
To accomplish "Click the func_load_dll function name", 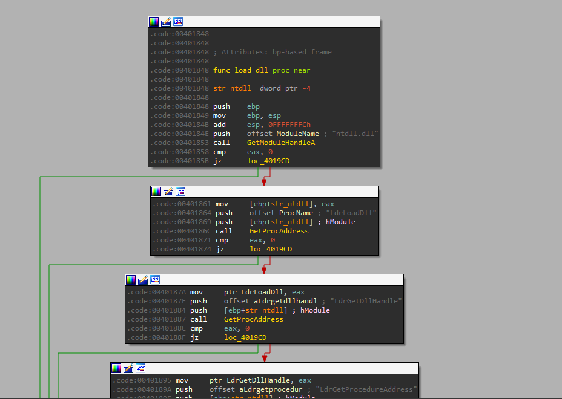I will (240, 70).
